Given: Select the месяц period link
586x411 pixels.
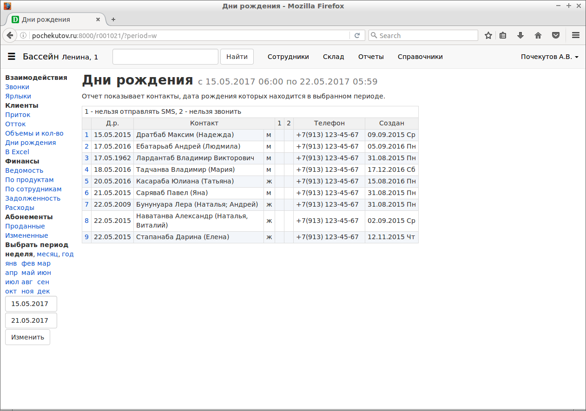Looking at the screenshot, I should point(47,254).
